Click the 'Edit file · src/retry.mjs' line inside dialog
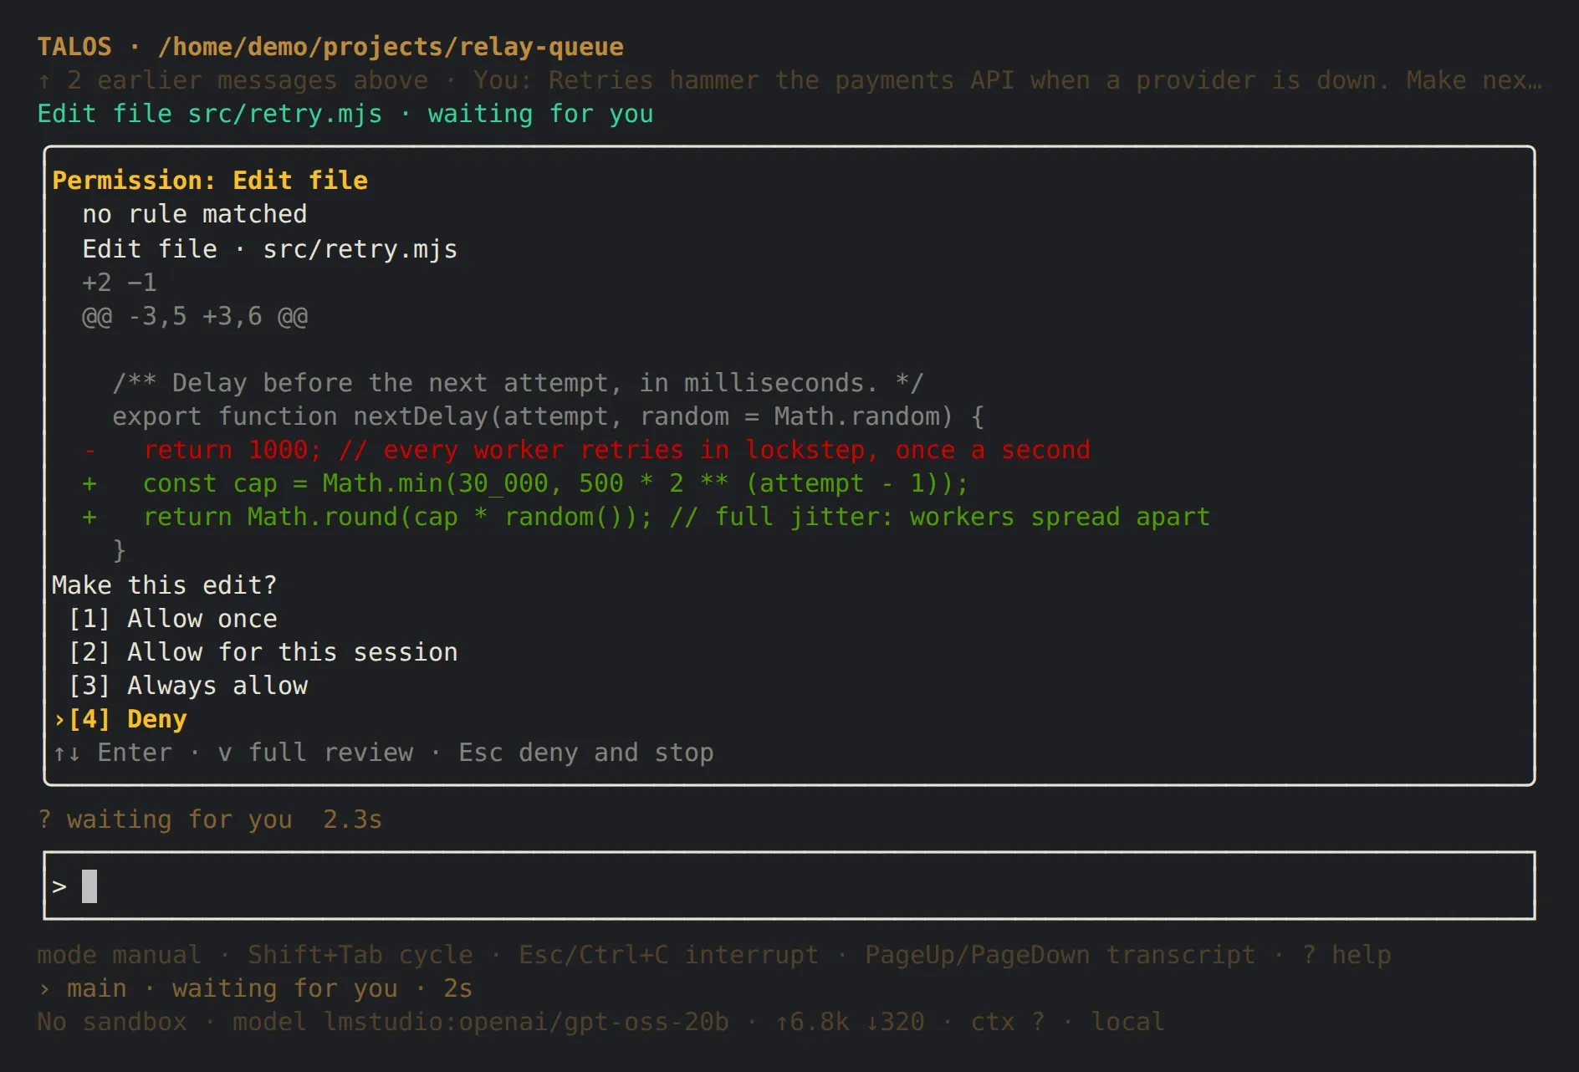The height and width of the screenshot is (1072, 1579). [270, 249]
